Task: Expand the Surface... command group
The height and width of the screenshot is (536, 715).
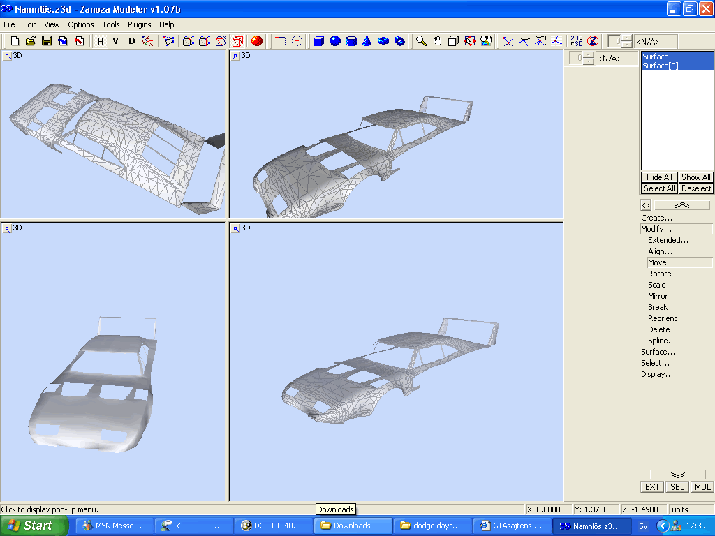Action: click(x=658, y=352)
